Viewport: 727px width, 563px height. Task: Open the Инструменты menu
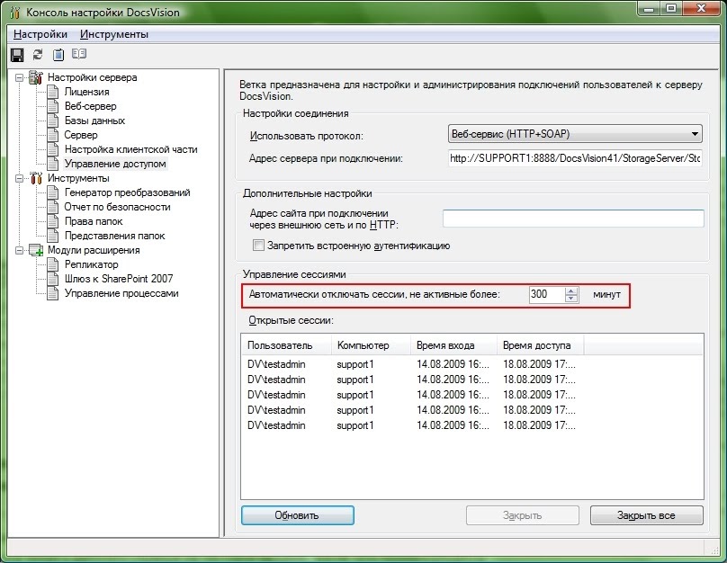coord(114,34)
